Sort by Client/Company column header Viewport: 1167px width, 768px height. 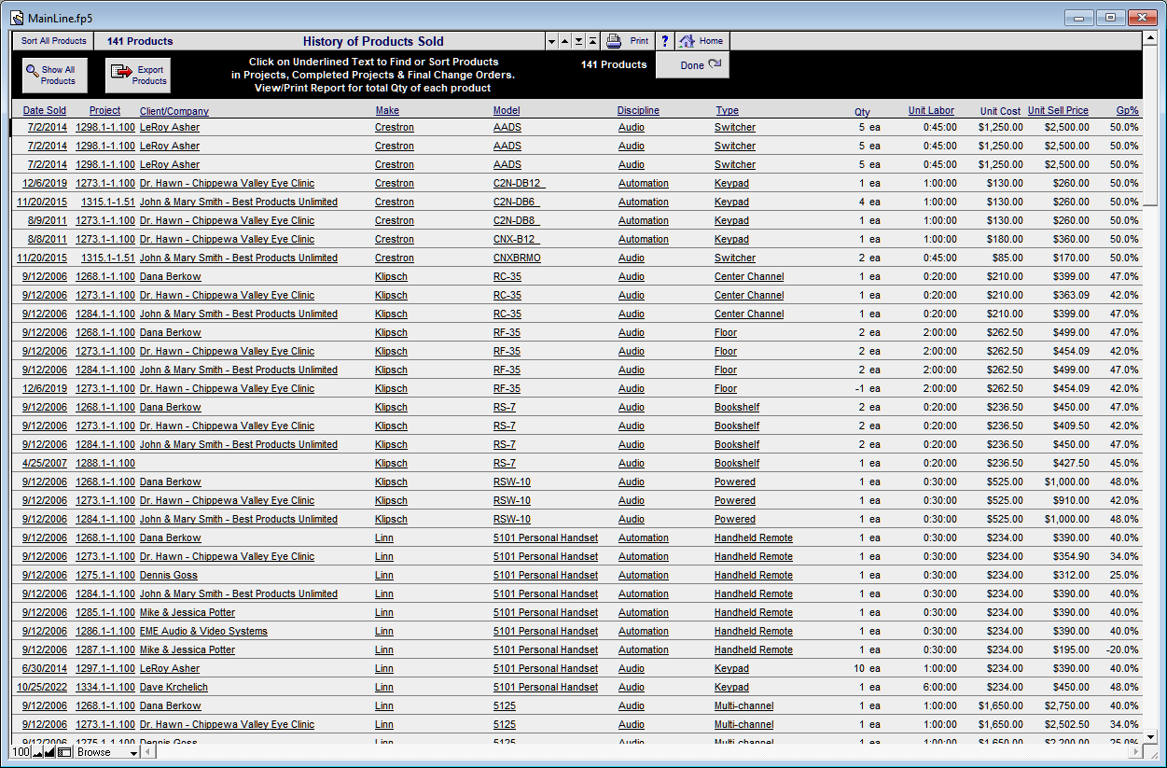point(174,111)
